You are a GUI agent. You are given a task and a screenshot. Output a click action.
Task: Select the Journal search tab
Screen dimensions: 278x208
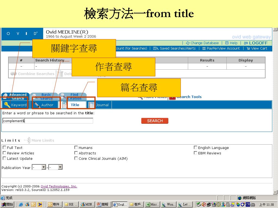click(x=99, y=105)
